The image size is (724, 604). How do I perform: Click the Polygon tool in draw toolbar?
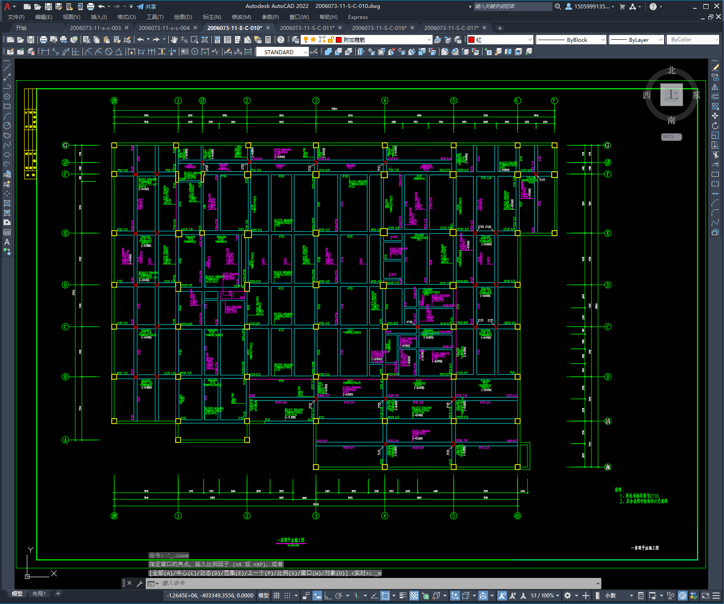pyautogui.click(x=7, y=96)
